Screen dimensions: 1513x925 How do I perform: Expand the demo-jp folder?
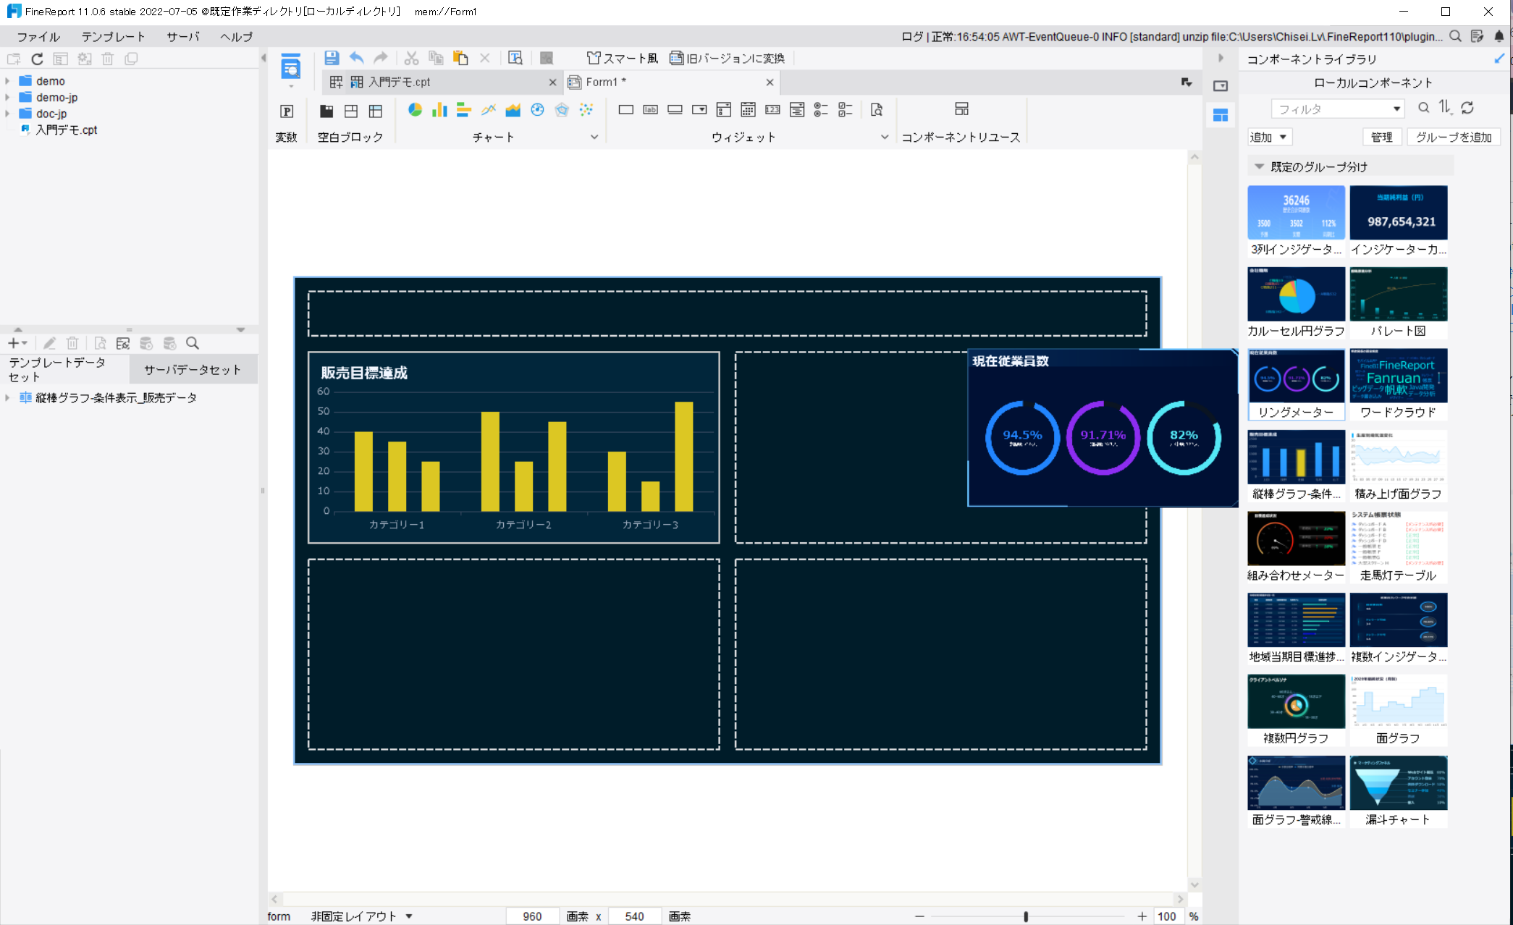point(8,97)
